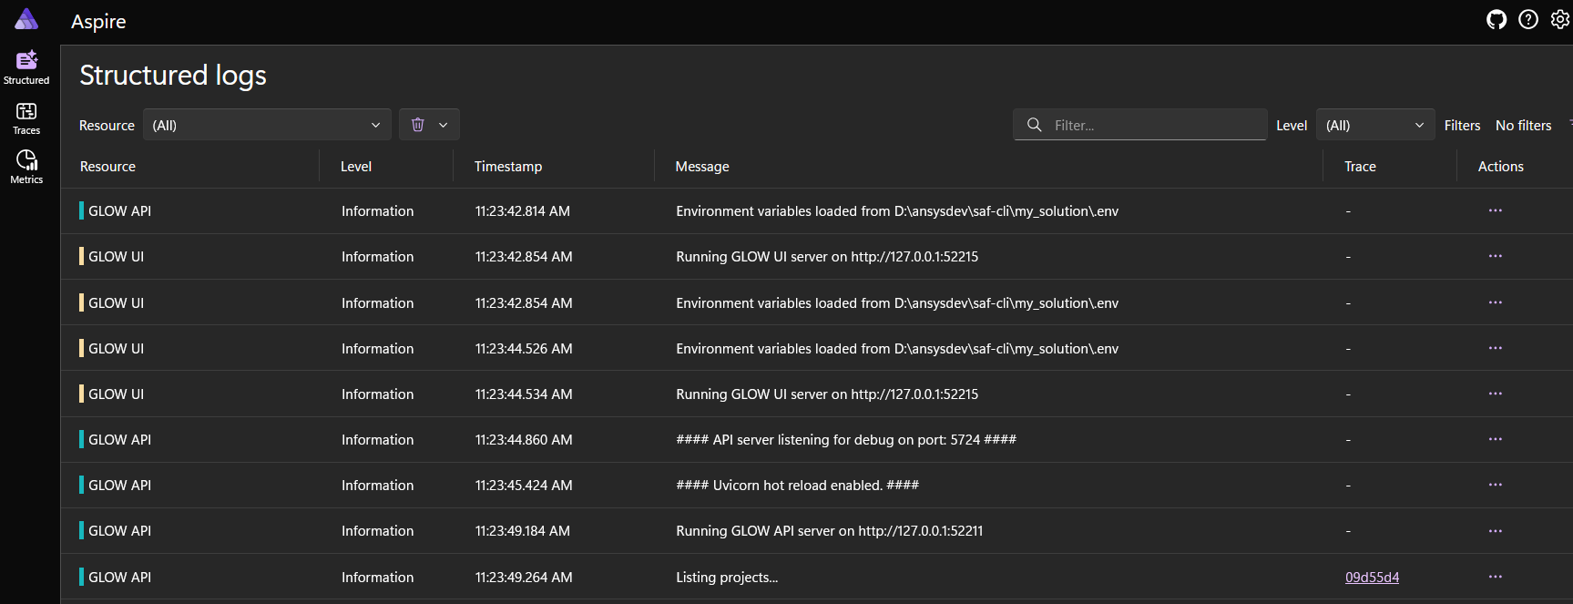Select 'Running GLOW API server' message
This screenshot has width=1573, height=604.
point(829,530)
